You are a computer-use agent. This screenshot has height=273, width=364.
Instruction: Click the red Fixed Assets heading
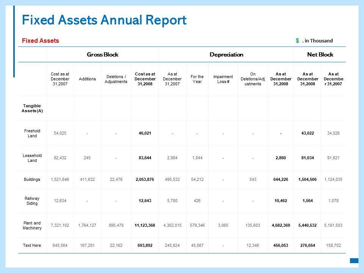tap(41, 41)
